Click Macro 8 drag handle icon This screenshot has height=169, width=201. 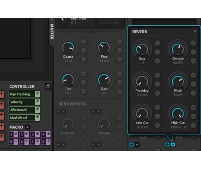48,142
